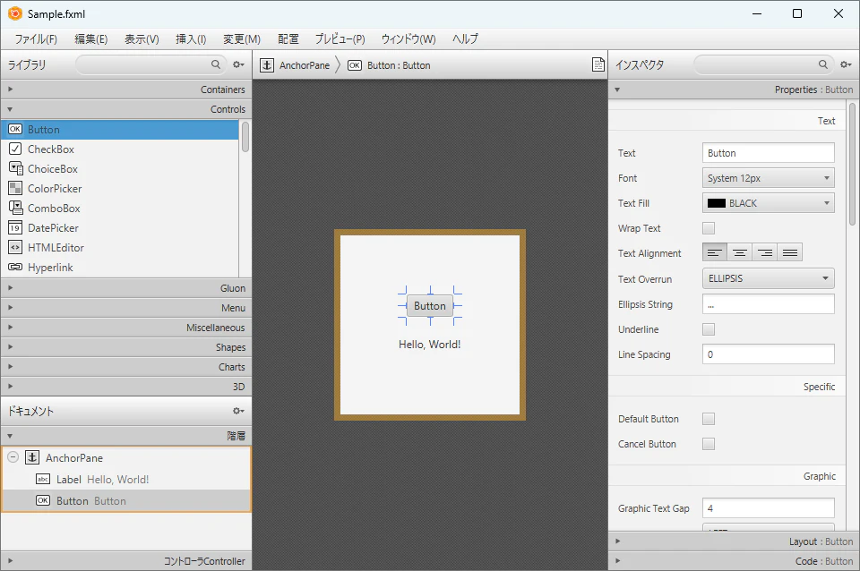Screen dimensions: 860x571
Task: Choose the justify text alignment icon
Action: (x=790, y=252)
